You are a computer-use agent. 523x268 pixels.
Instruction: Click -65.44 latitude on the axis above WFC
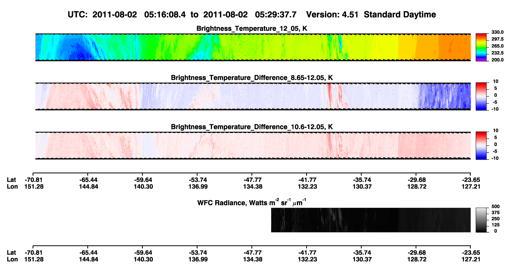tap(89, 180)
